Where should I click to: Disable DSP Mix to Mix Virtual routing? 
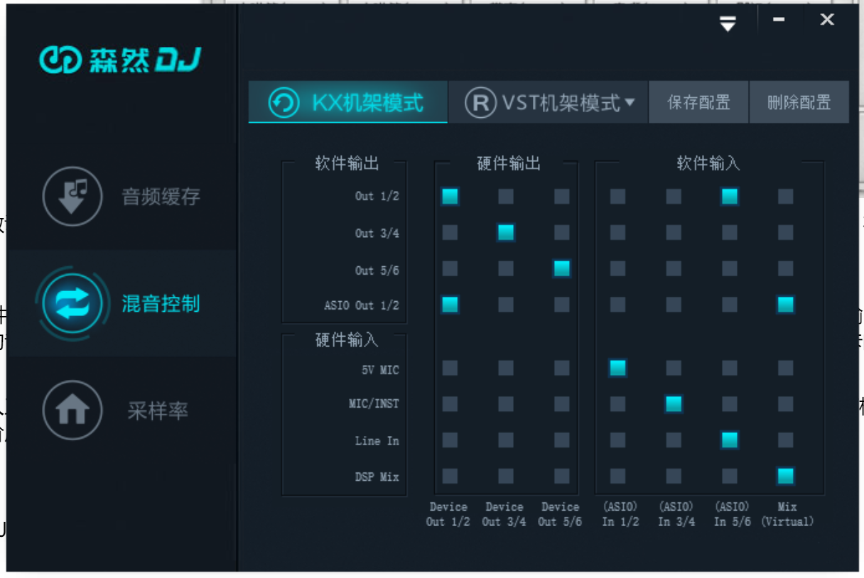click(x=785, y=476)
